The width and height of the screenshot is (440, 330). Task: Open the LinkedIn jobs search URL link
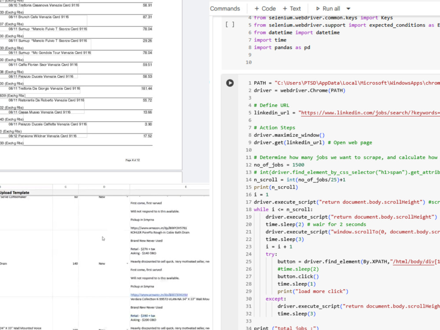[370, 113]
